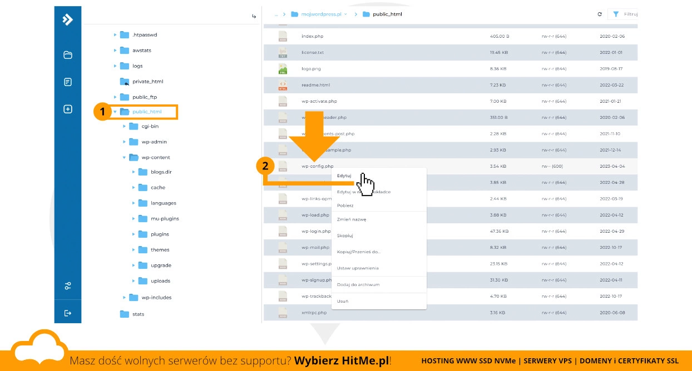This screenshot has height=371, width=692.
Task: Click the add new plus icon in sidebar
Action: (68, 109)
